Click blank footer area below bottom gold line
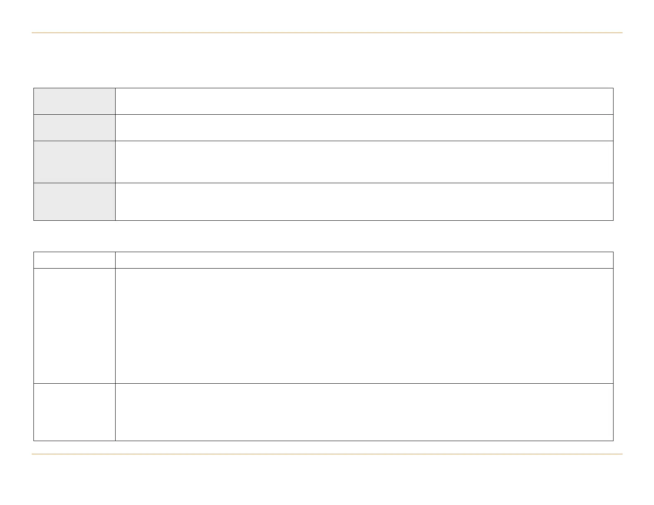The width and height of the screenshot is (654, 505). 327,480
